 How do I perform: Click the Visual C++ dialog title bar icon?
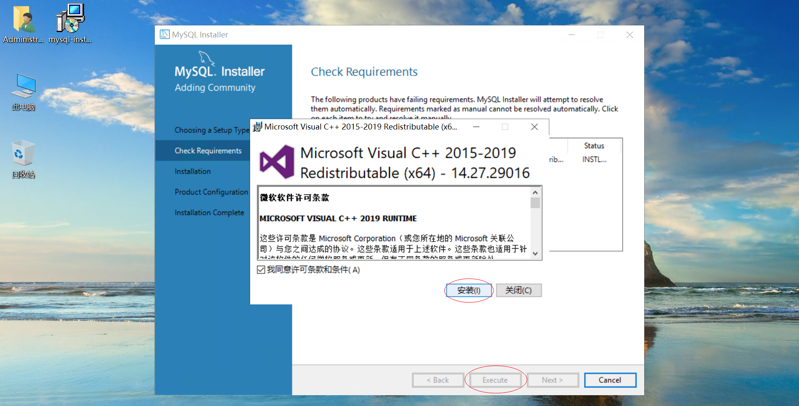258,127
